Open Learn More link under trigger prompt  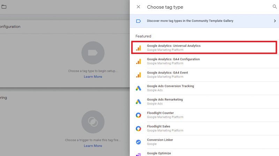click(93, 146)
